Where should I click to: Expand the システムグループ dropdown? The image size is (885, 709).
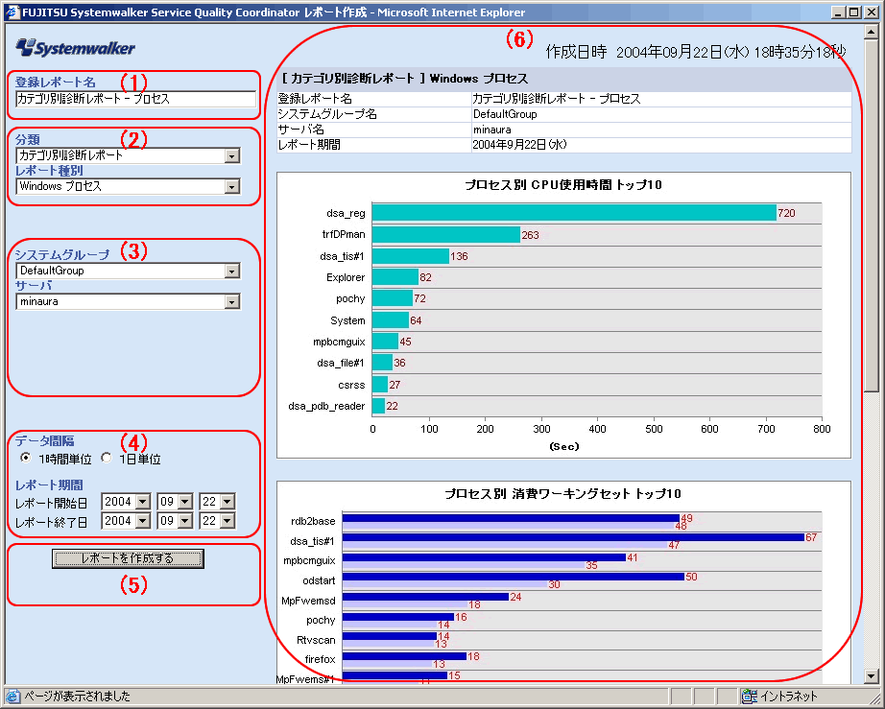[232, 272]
